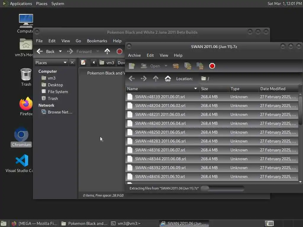Click the extraction progress bar
This screenshot has width=303, height=227.
pos(222,188)
